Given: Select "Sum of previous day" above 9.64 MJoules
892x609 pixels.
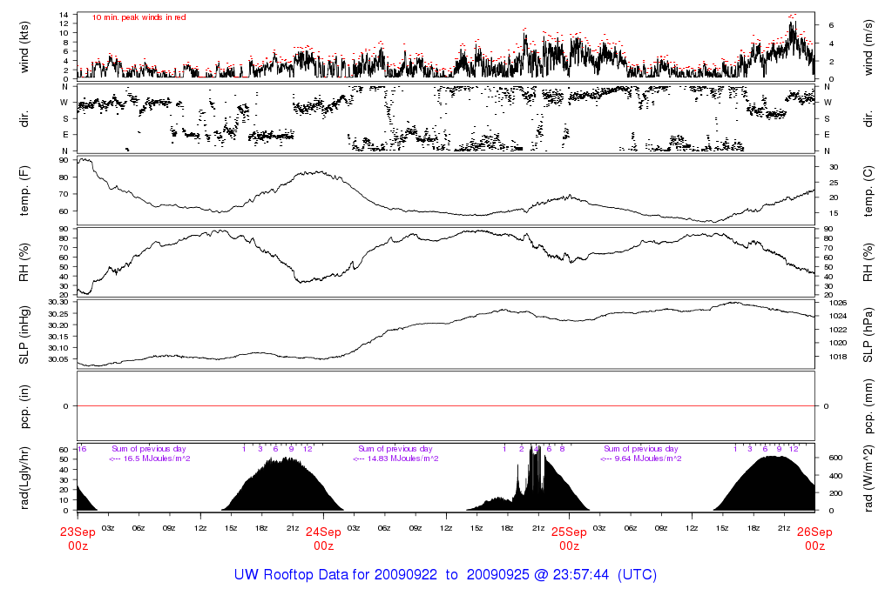Looking at the screenshot, I should (640, 449).
